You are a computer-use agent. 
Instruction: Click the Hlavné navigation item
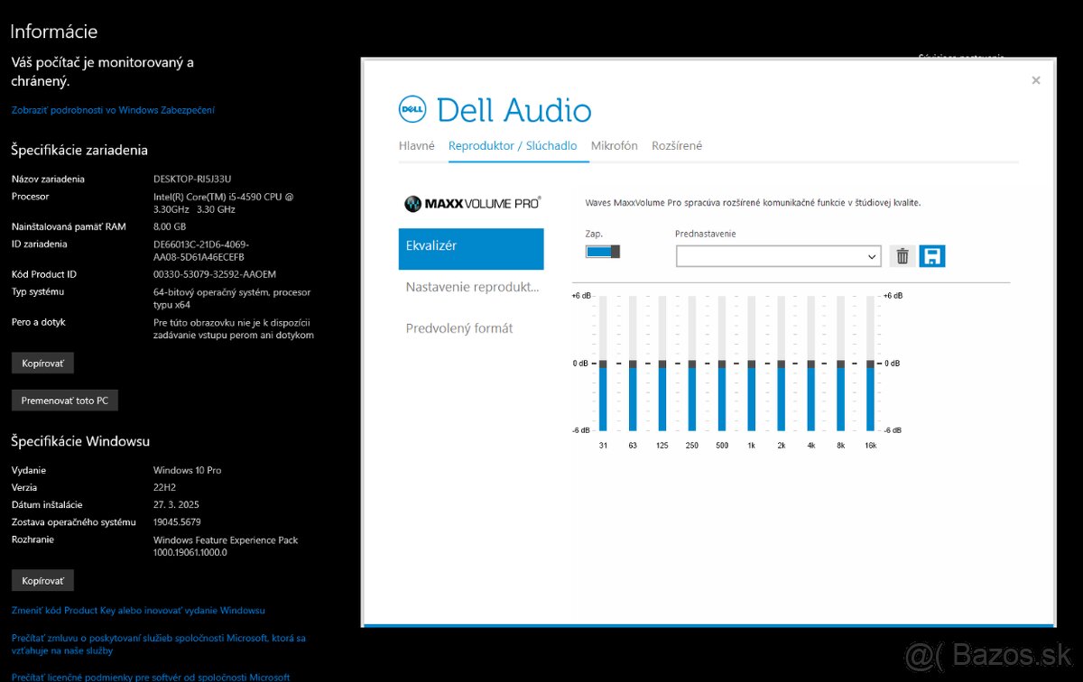(x=418, y=145)
